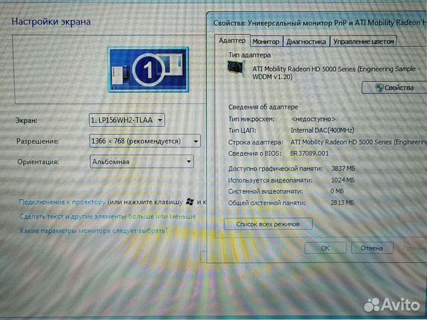Click the Свойства window title bar text
Viewport: 427px width, 320px height.
coord(320,23)
